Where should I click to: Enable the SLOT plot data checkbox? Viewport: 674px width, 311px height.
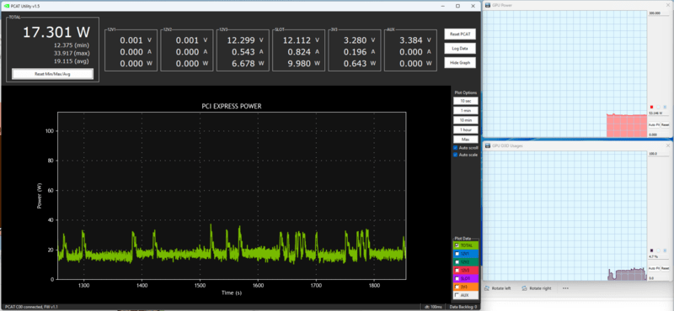457,278
